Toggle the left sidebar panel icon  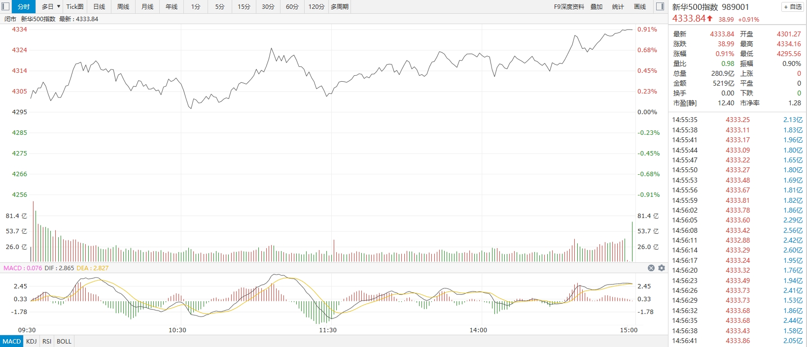[5, 6]
